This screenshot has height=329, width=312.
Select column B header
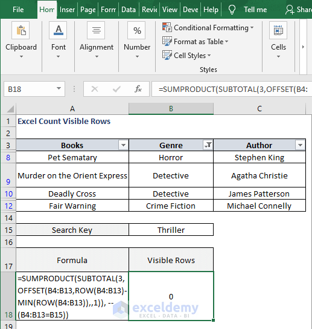(x=171, y=109)
